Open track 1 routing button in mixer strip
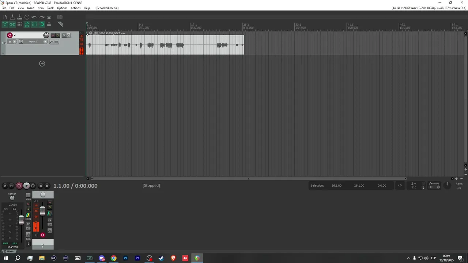468x263 pixels. pyautogui.click(x=50, y=213)
